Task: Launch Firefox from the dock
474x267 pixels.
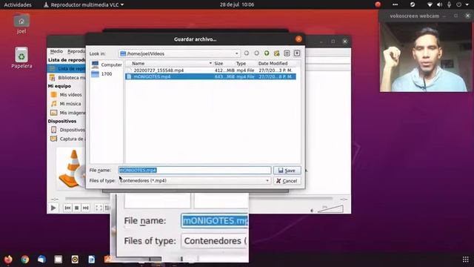Action: pyautogui.click(x=8, y=260)
